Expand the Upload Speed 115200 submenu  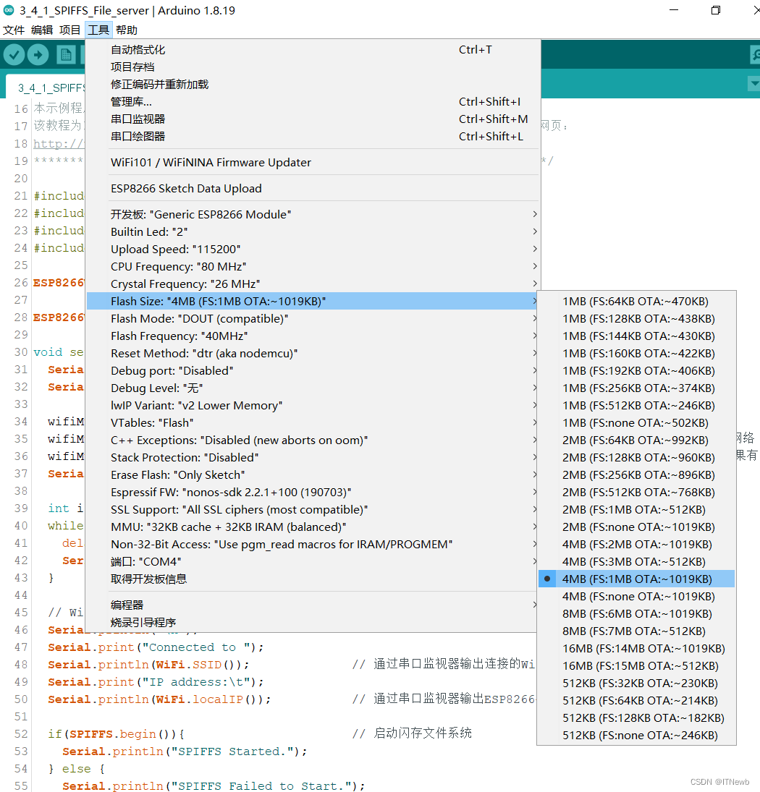(313, 249)
